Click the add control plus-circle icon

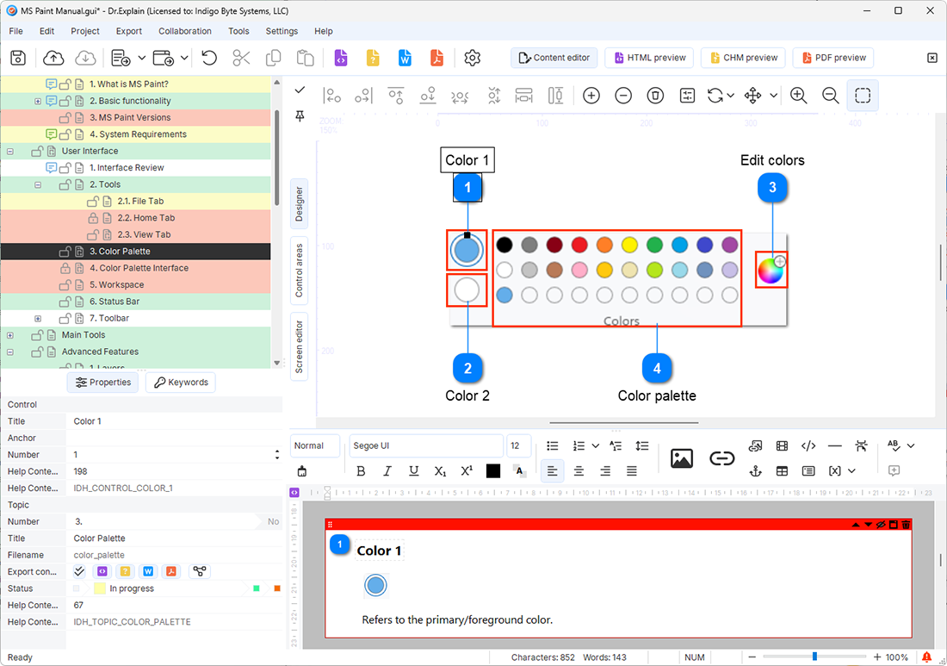(x=591, y=96)
